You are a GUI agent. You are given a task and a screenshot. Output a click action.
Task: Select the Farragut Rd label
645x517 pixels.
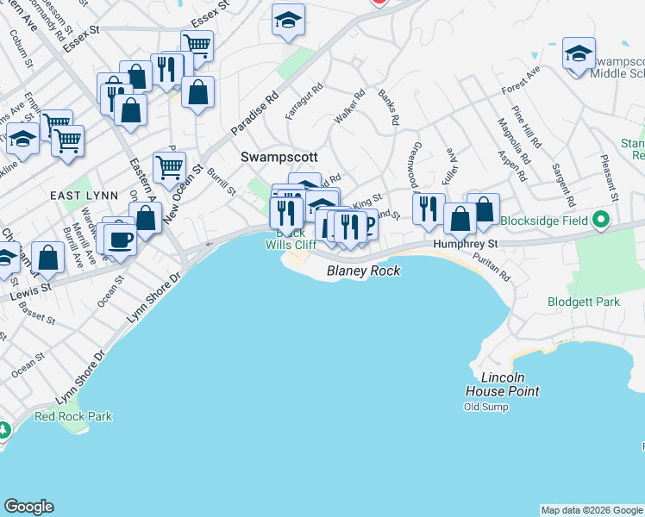pos(304,102)
